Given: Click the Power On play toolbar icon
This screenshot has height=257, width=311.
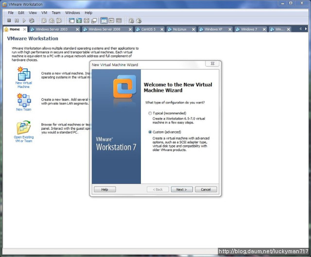Looking at the screenshot, I should (x=24, y=20).
